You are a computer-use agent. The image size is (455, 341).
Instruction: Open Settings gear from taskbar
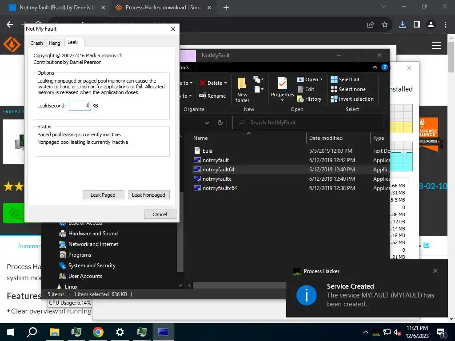(x=120, y=332)
